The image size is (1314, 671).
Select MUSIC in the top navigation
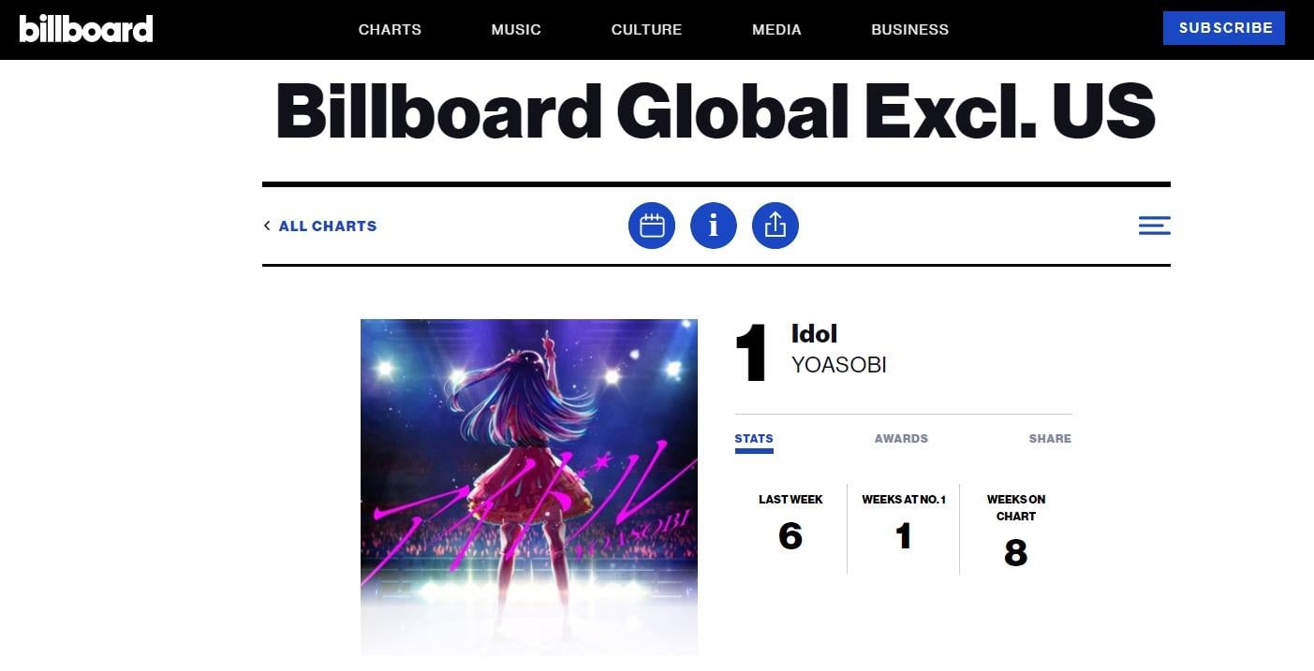(x=516, y=30)
